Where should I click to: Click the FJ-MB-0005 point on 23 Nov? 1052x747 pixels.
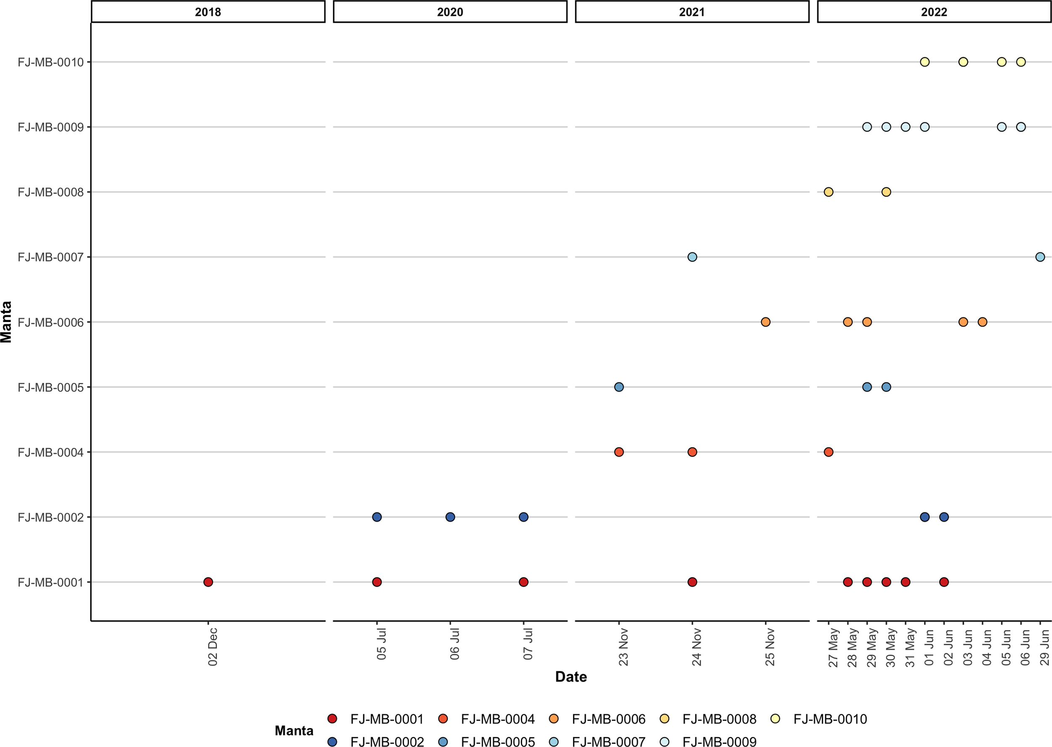tap(619, 387)
